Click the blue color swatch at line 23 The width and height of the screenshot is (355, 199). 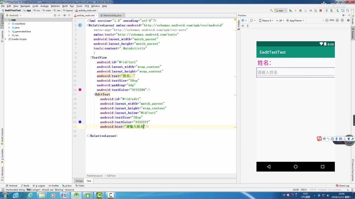(x=80, y=122)
